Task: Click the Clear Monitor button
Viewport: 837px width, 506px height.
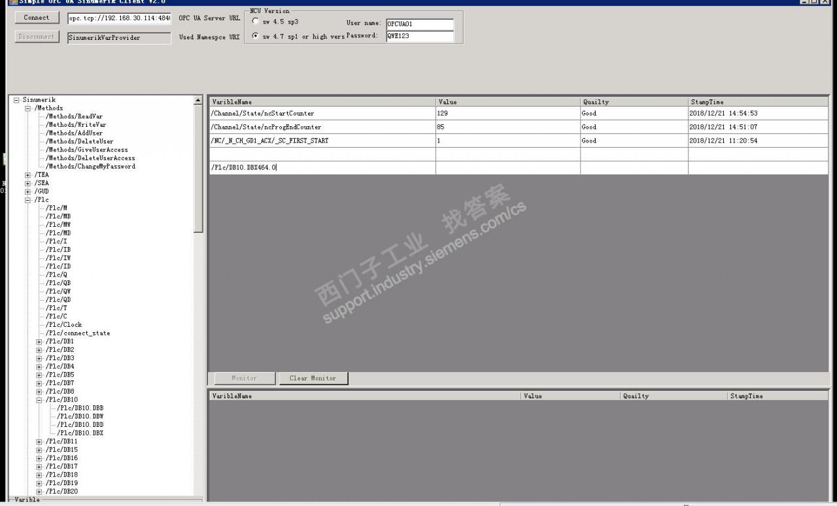Action: (313, 379)
